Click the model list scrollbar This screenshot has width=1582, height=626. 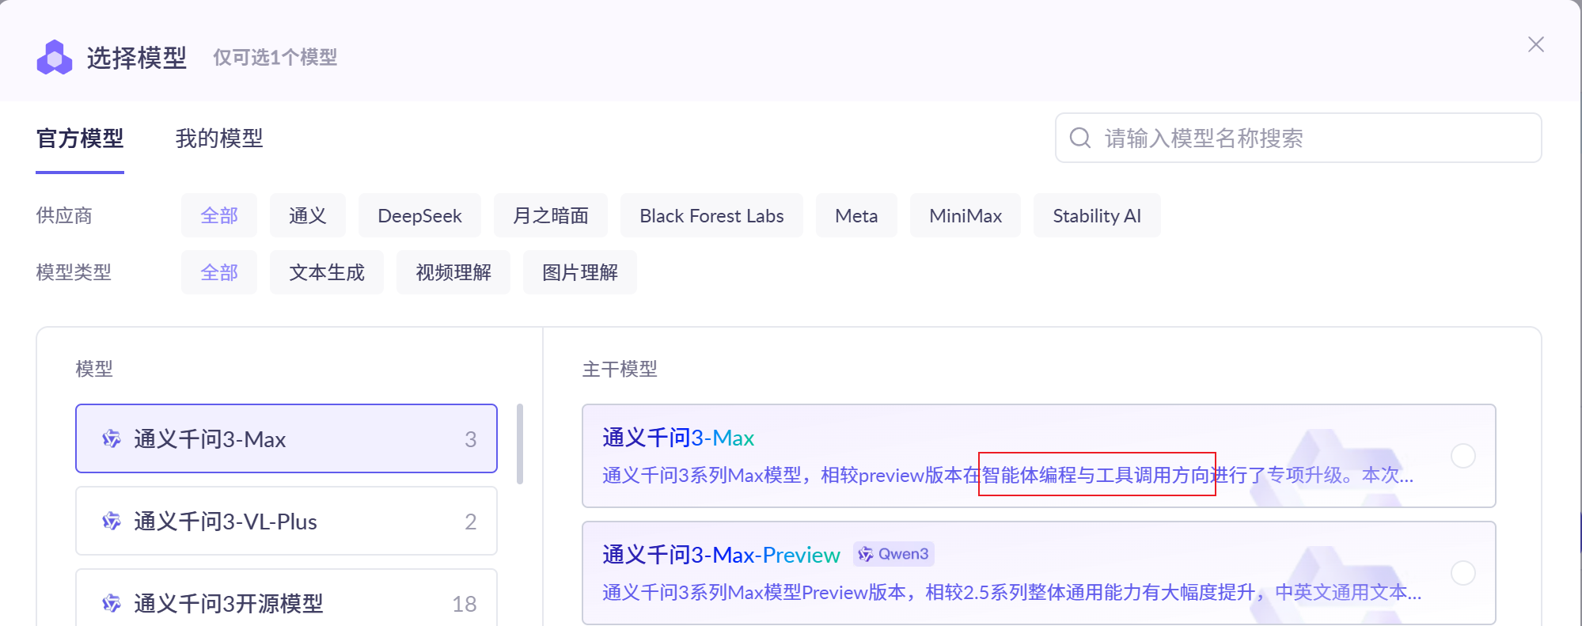coord(520,444)
